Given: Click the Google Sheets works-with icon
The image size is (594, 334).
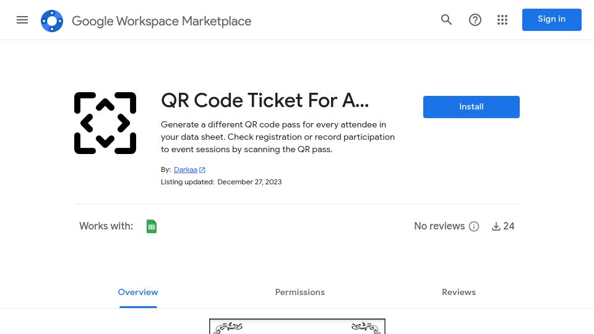Looking at the screenshot, I should (152, 226).
